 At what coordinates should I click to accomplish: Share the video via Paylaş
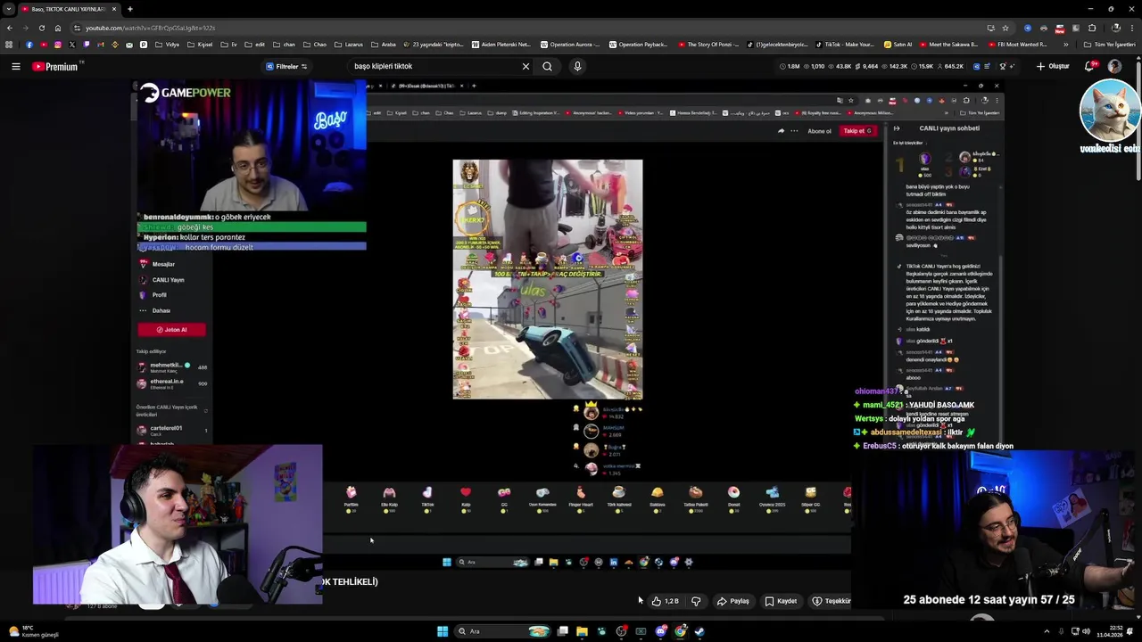click(733, 601)
